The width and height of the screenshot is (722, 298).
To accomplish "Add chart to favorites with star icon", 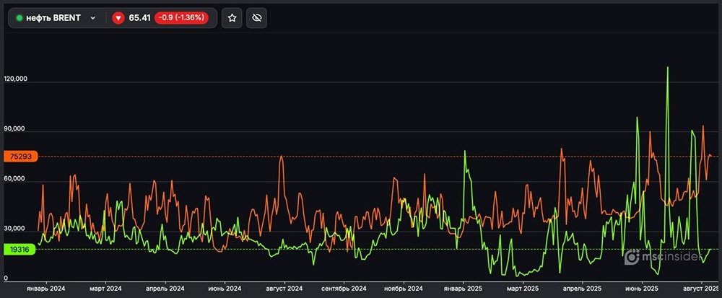I will click(232, 18).
